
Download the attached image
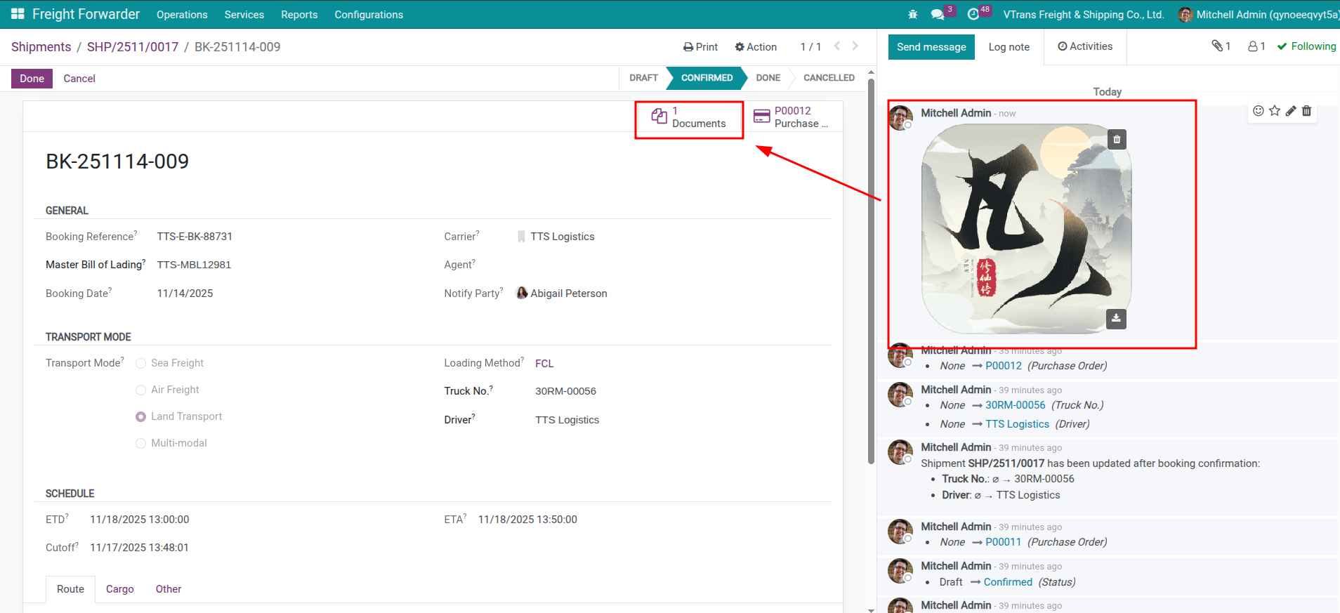point(1116,319)
